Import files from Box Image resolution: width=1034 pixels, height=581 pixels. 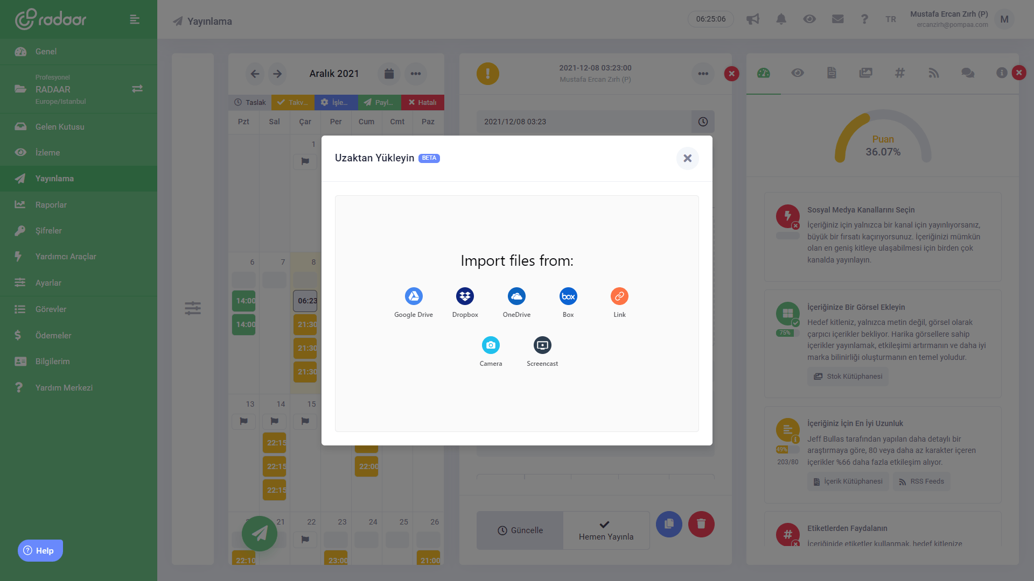click(x=568, y=297)
